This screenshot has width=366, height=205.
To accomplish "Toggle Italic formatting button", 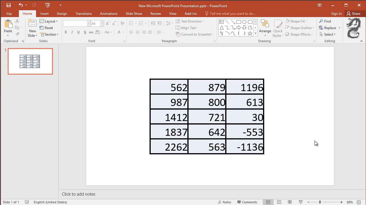I will (72, 32).
